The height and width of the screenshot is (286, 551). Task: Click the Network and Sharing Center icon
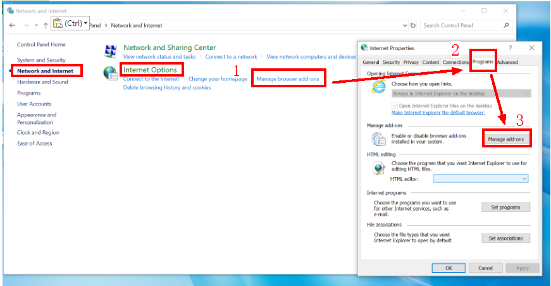[x=111, y=51]
